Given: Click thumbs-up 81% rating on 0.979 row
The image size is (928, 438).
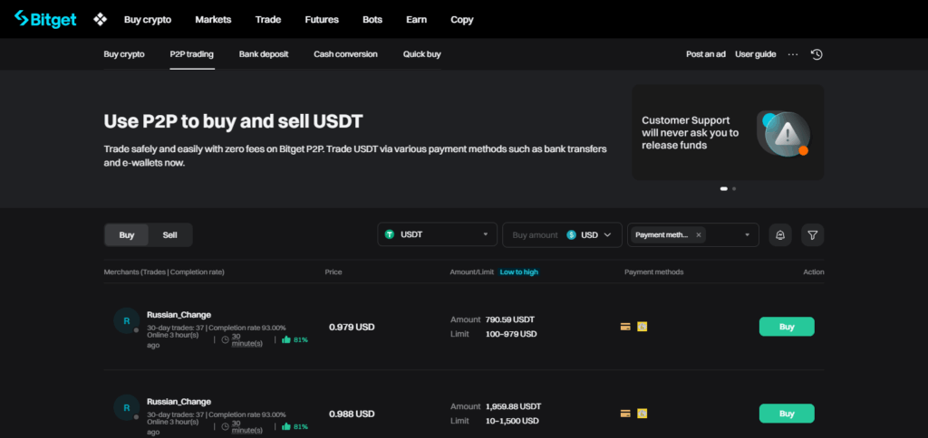Looking at the screenshot, I should pos(295,339).
